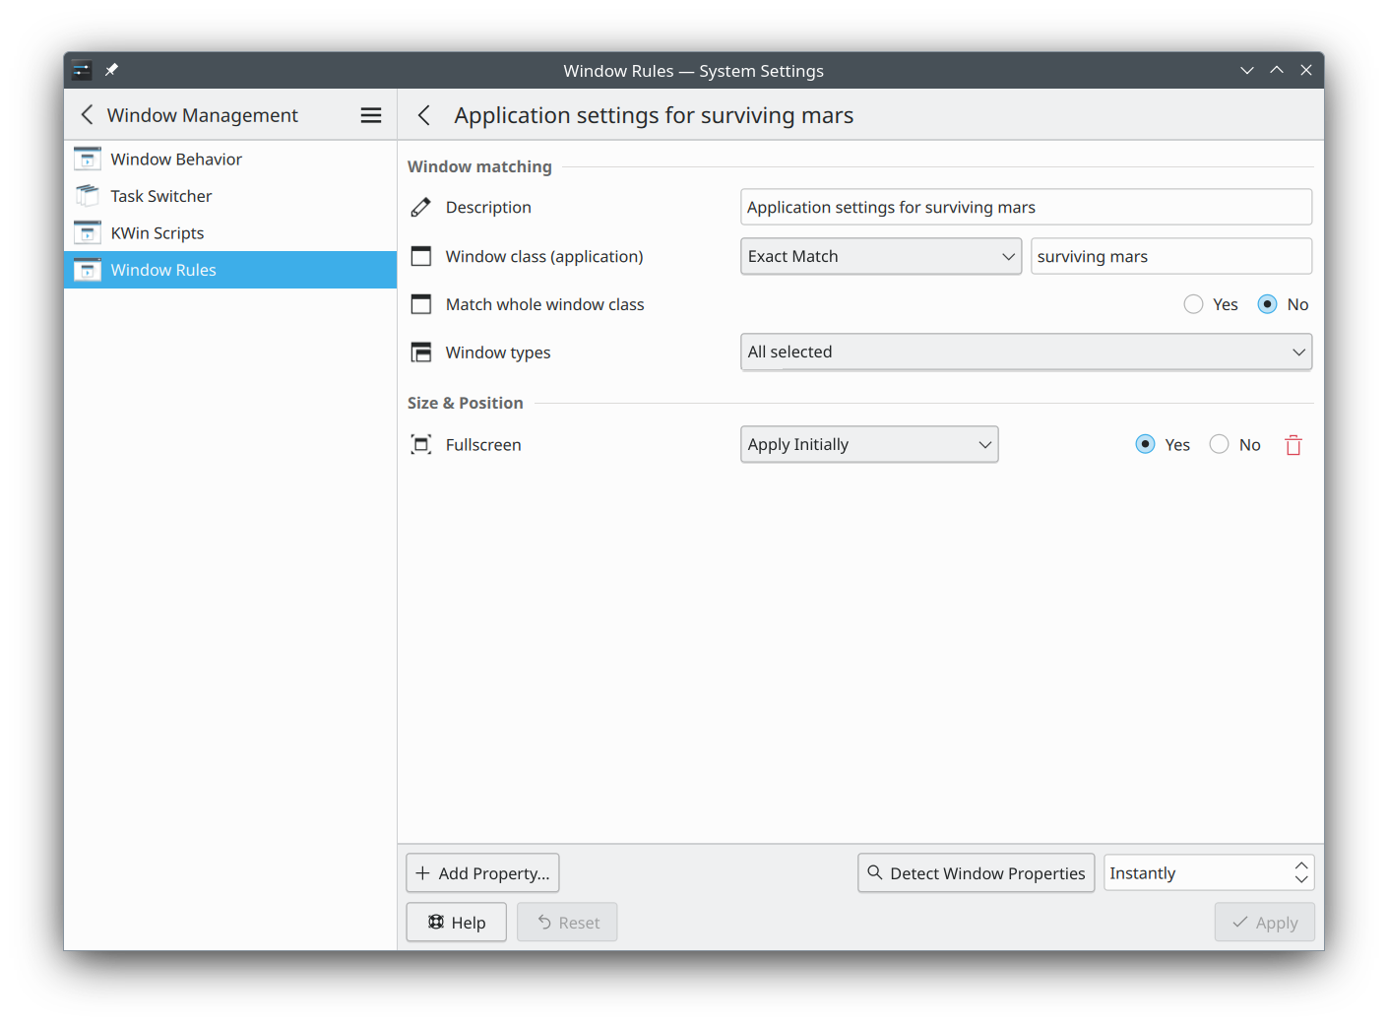Click the Fullscreen row icon
The height and width of the screenshot is (1026, 1388).
[x=421, y=445]
